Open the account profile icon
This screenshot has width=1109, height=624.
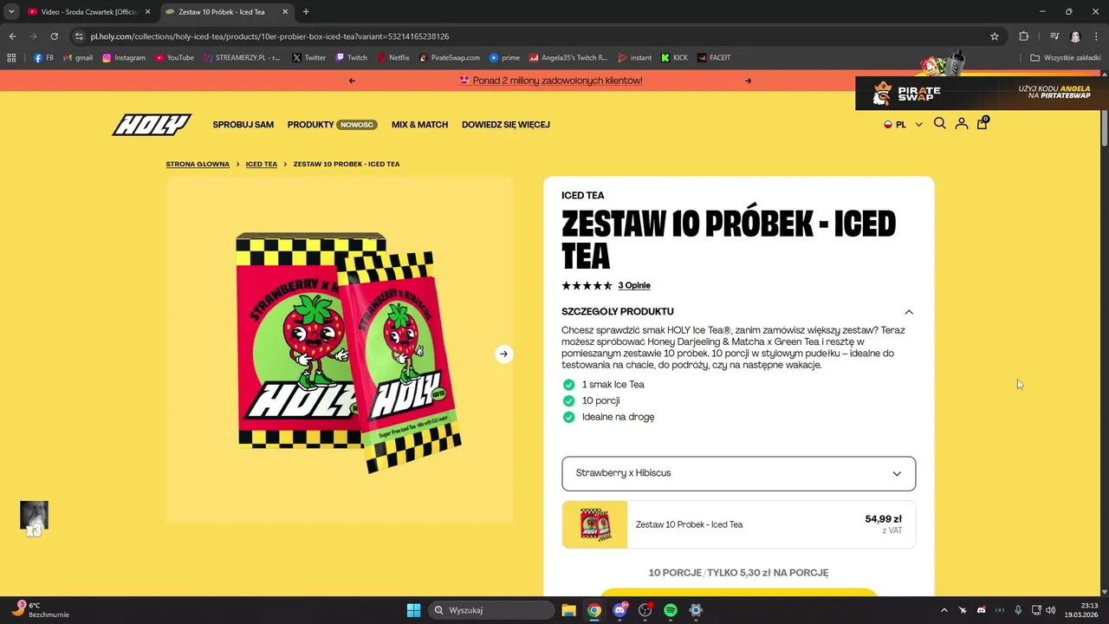tap(961, 124)
